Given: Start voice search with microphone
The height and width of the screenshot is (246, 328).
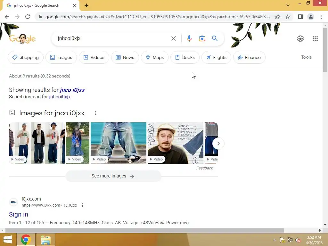Looking at the screenshot, I should coord(189,38).
